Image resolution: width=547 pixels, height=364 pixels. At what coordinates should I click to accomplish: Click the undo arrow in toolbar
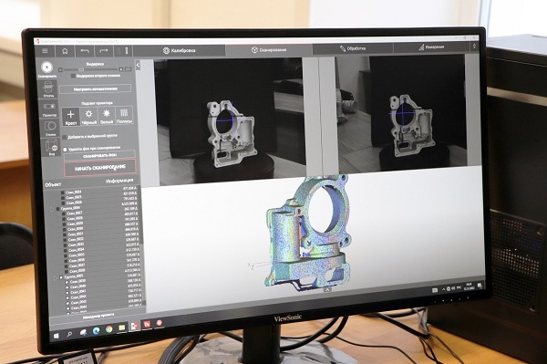[85, 51]
